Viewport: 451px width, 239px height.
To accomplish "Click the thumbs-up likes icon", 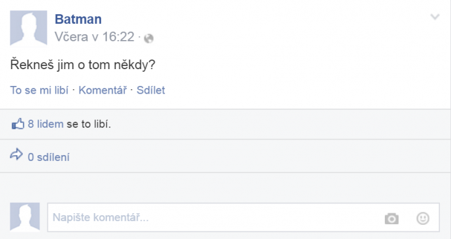I will click(17, 124).
